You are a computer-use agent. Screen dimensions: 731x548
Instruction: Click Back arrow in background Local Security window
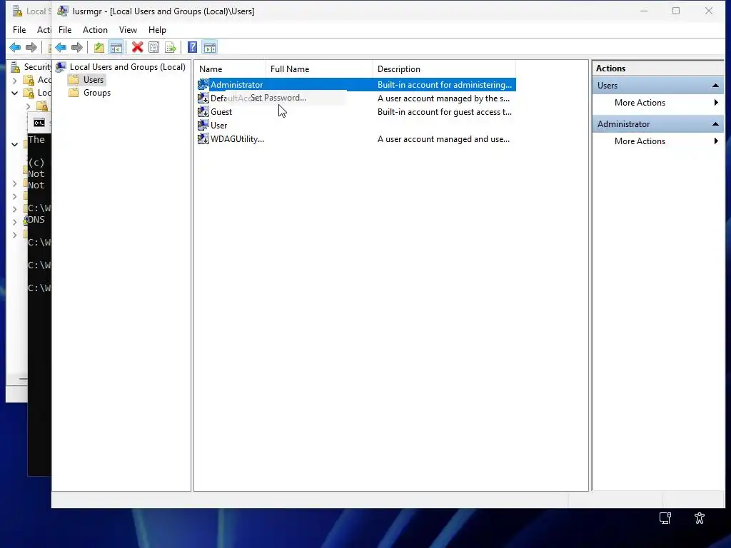click(15, 47)
